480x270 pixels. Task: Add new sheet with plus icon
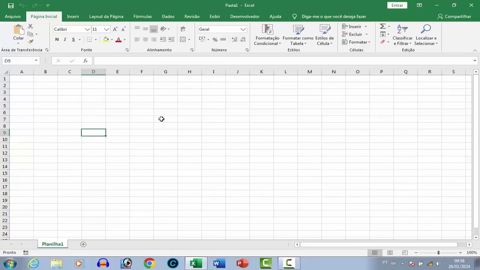click(x=83, y=244)
